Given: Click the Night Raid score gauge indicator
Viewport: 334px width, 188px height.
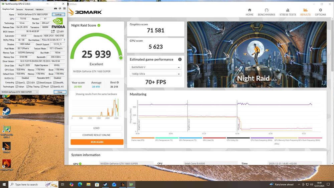Looking at the screenshot, I should [x=121, y=58].
